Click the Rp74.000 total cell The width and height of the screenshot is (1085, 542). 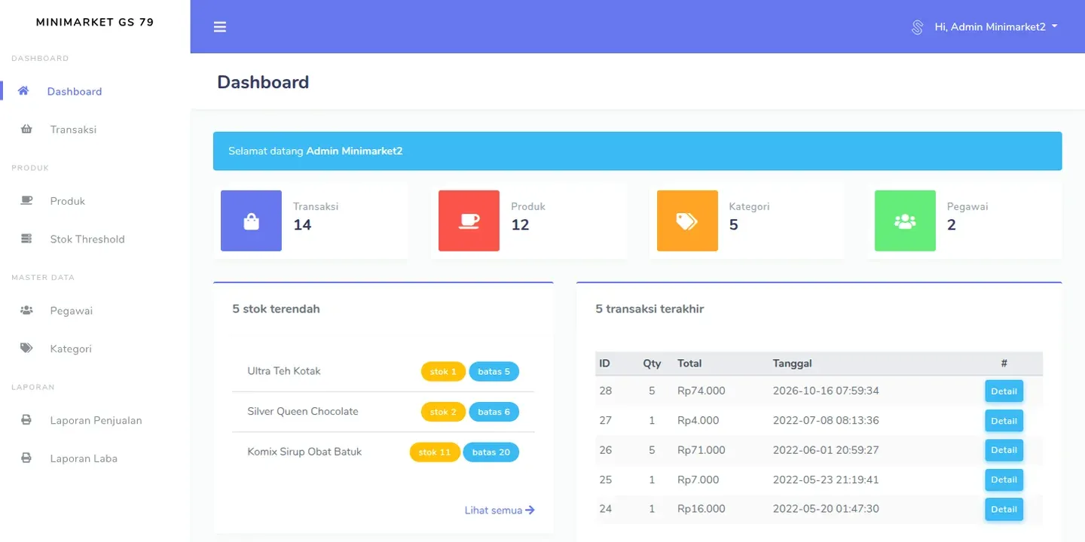pyautogui.click(x=701, y=391)
